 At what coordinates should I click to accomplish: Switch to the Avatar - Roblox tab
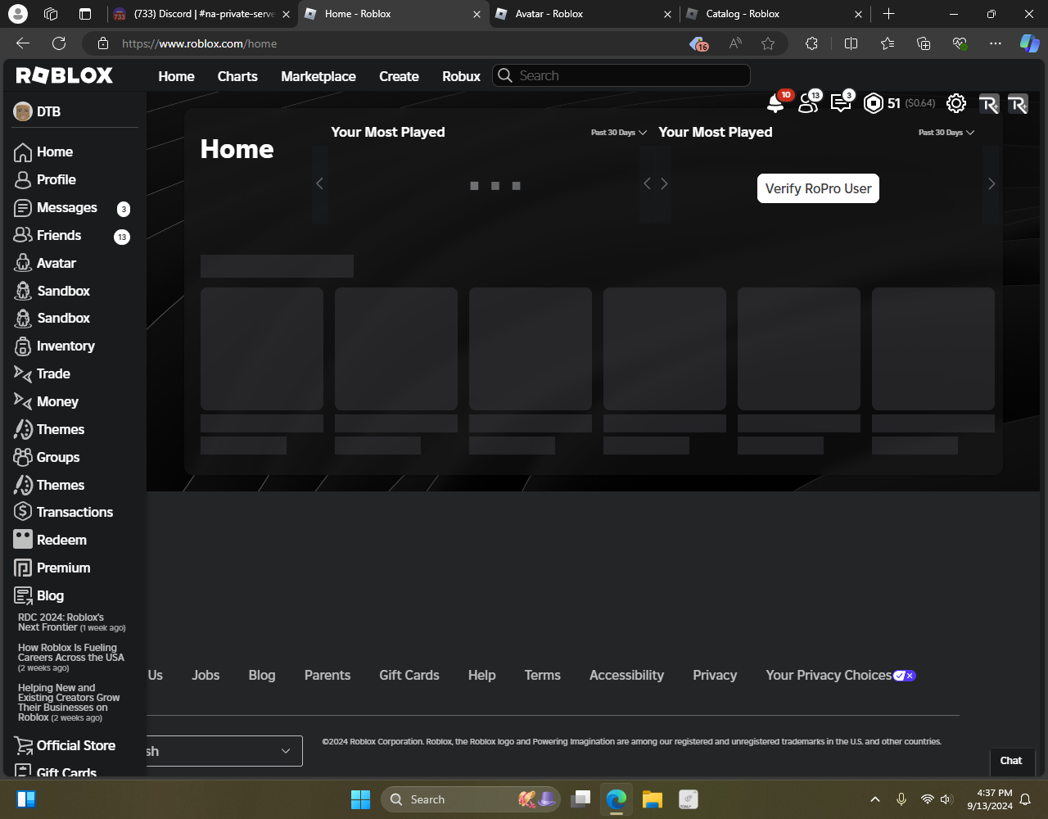tap(584, 14)
